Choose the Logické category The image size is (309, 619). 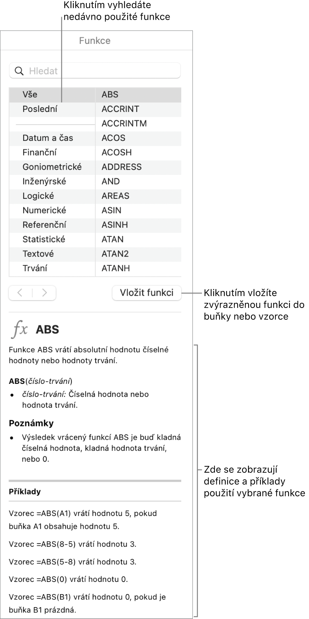(x=52, y=196)
